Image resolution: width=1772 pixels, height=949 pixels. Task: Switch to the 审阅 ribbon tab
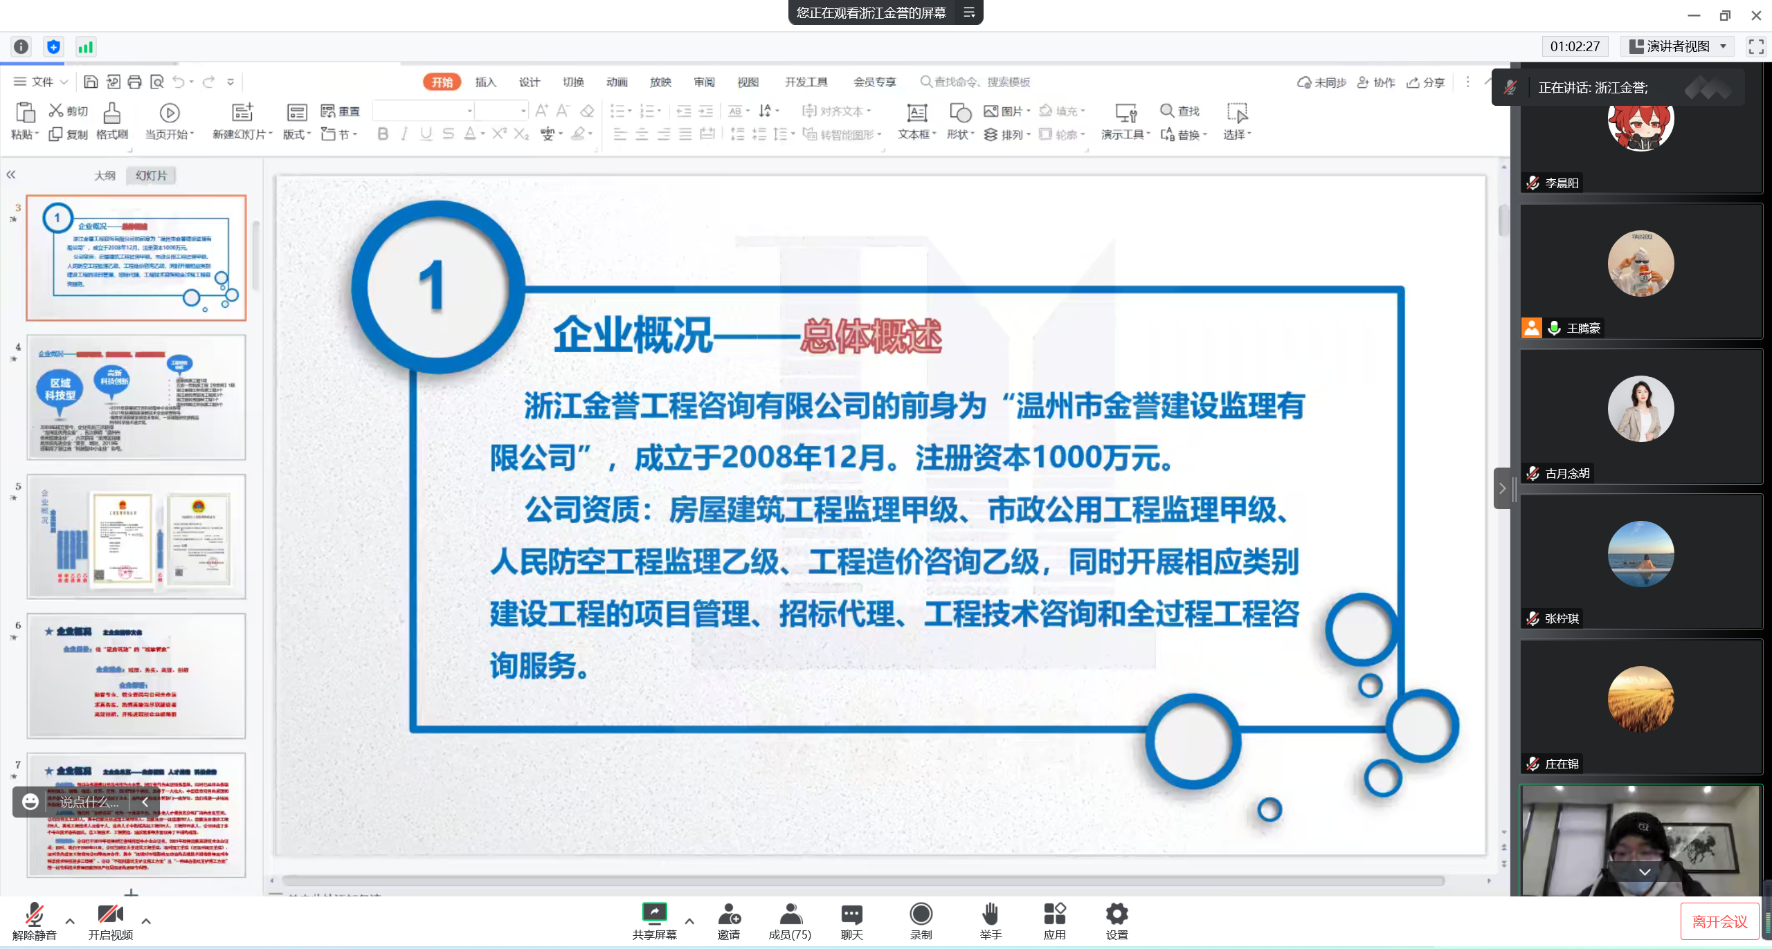(x=704, y=82)
